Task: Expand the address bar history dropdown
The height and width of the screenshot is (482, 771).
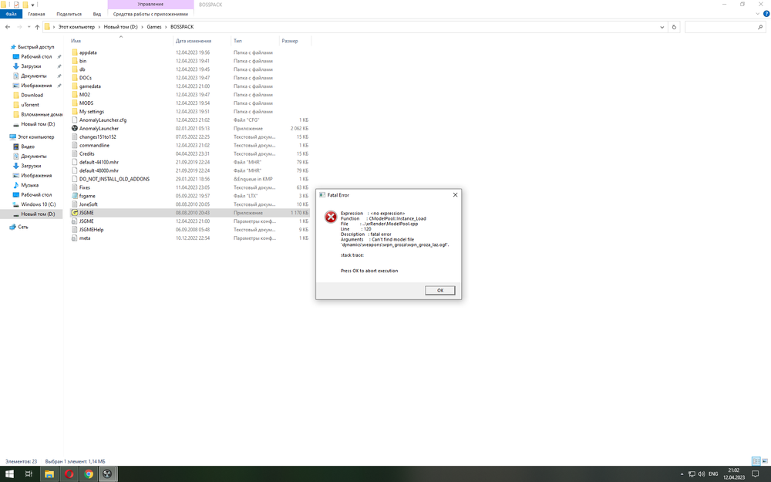Action: click(662, 27)
